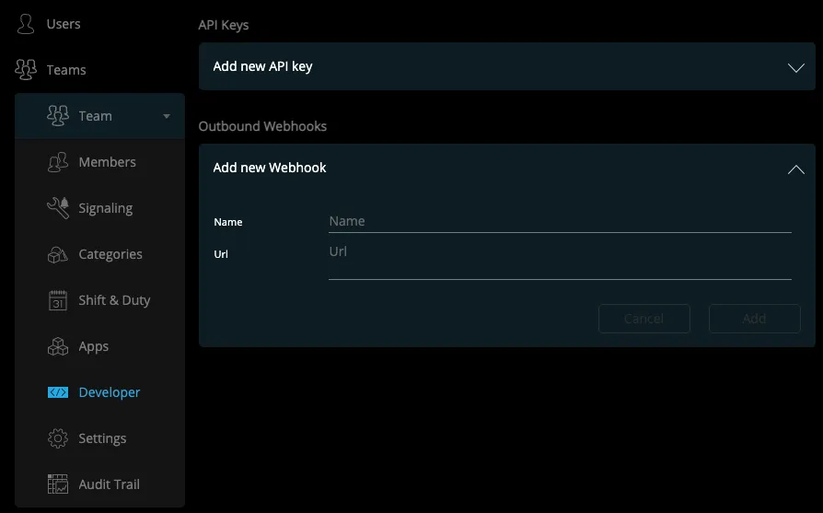Click the Name field label
823x513 pixels.
(x=228, y=222)
